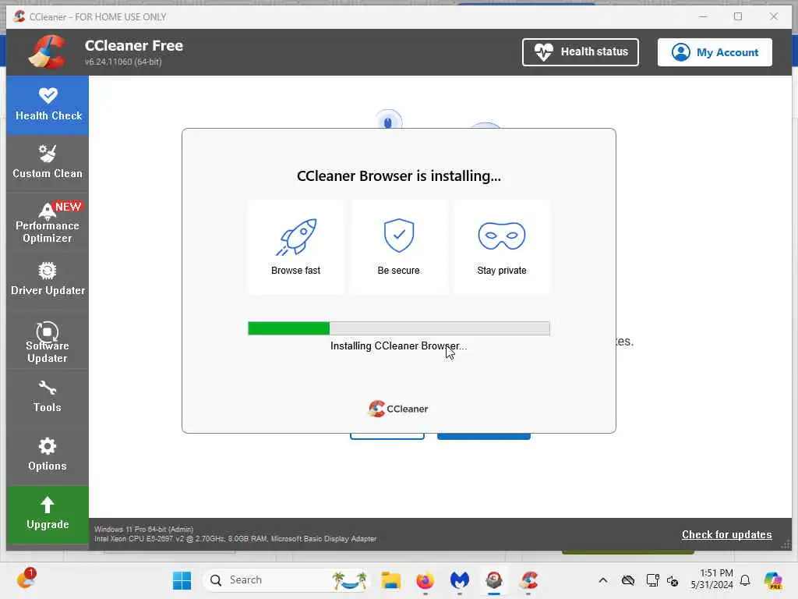Show hidden system tray icons
The image size is (798, 599).
click(x=603, y=580)
